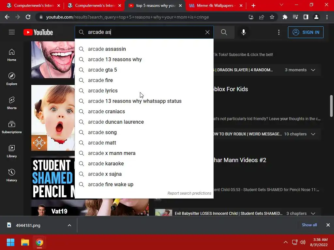Image resolution: width=334 pixels, height=250 pixels.
Task: Open the Chrome extensions puzzle icon
Action: pos(285,17)
